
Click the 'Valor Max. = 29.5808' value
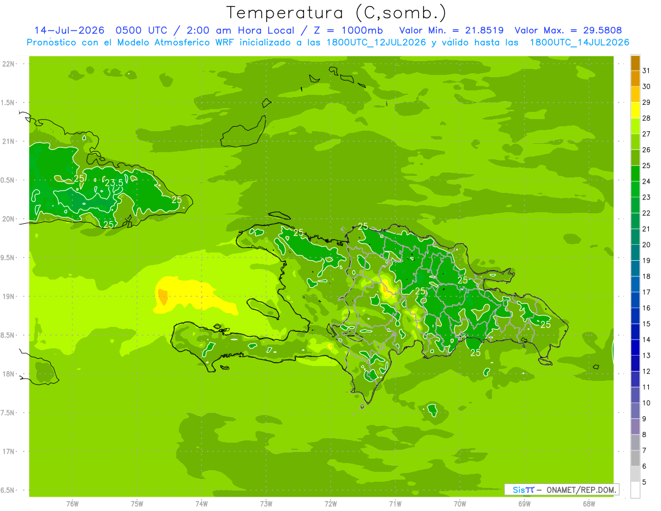coord(568,30)
